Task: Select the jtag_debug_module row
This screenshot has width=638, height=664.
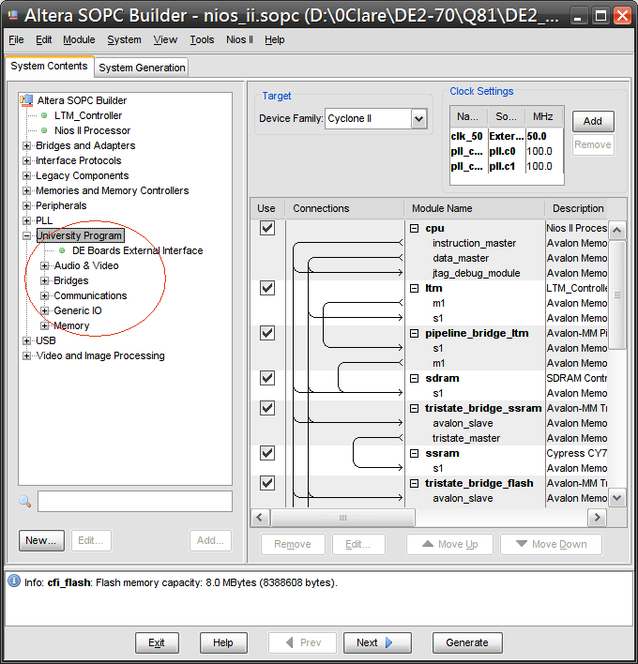Action: tap(477, 273)
